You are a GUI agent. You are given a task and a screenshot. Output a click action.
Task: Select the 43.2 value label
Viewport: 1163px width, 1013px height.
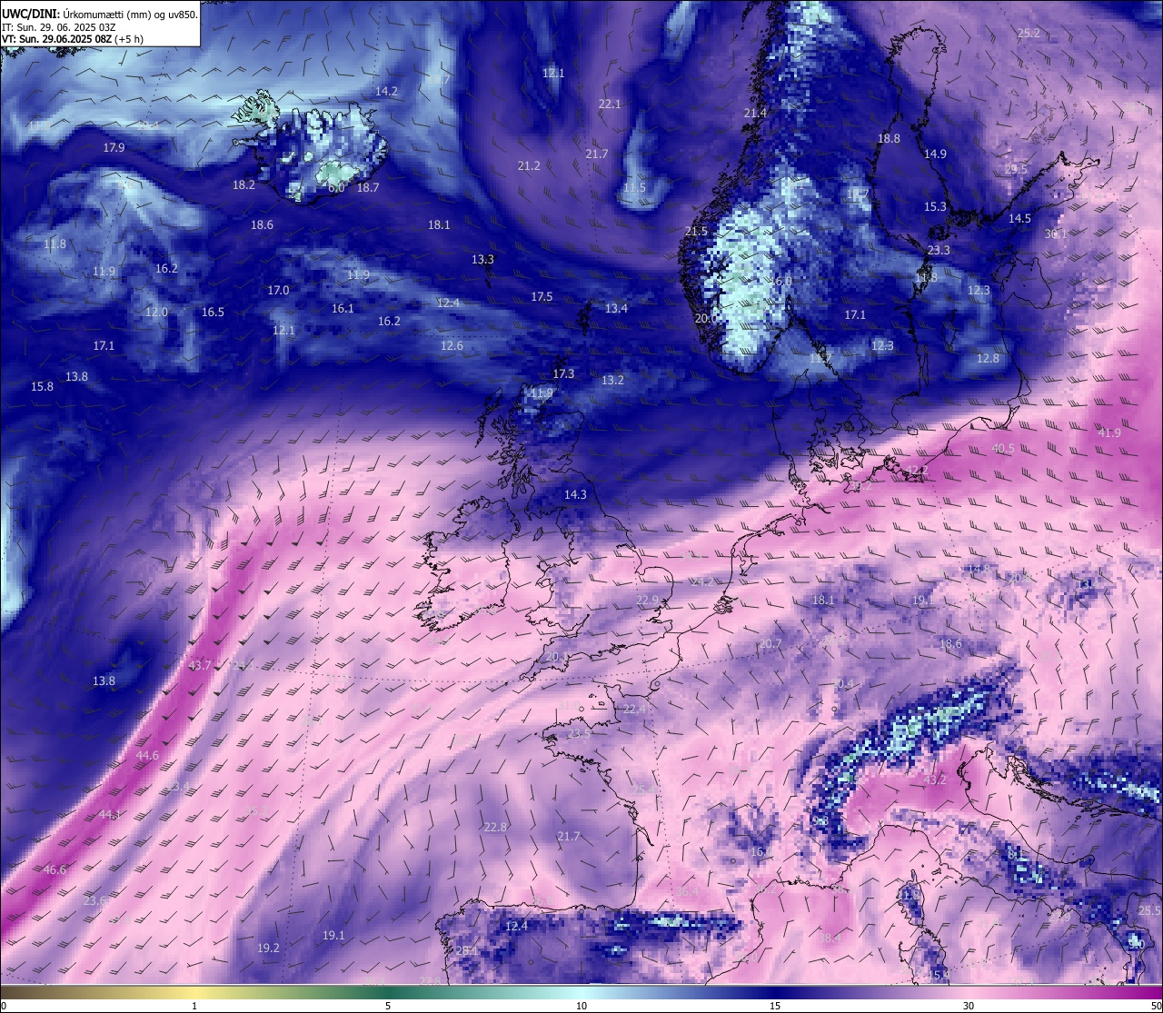[x=935, y=780]
